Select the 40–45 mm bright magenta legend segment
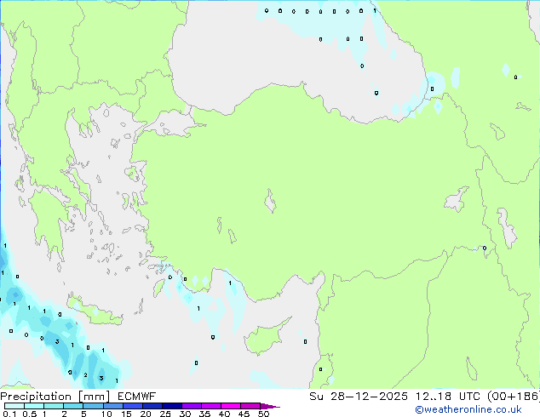This screenshot has height=417, width=540. [231, 406]
